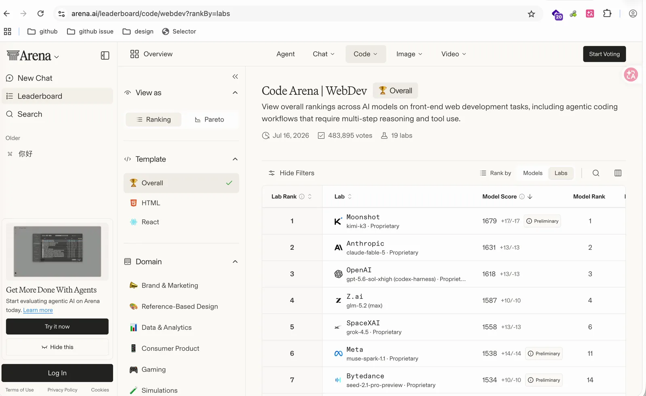Open the Image dropdown menu
The width and height of the screenshot is (646, 396).
(409, 54)
